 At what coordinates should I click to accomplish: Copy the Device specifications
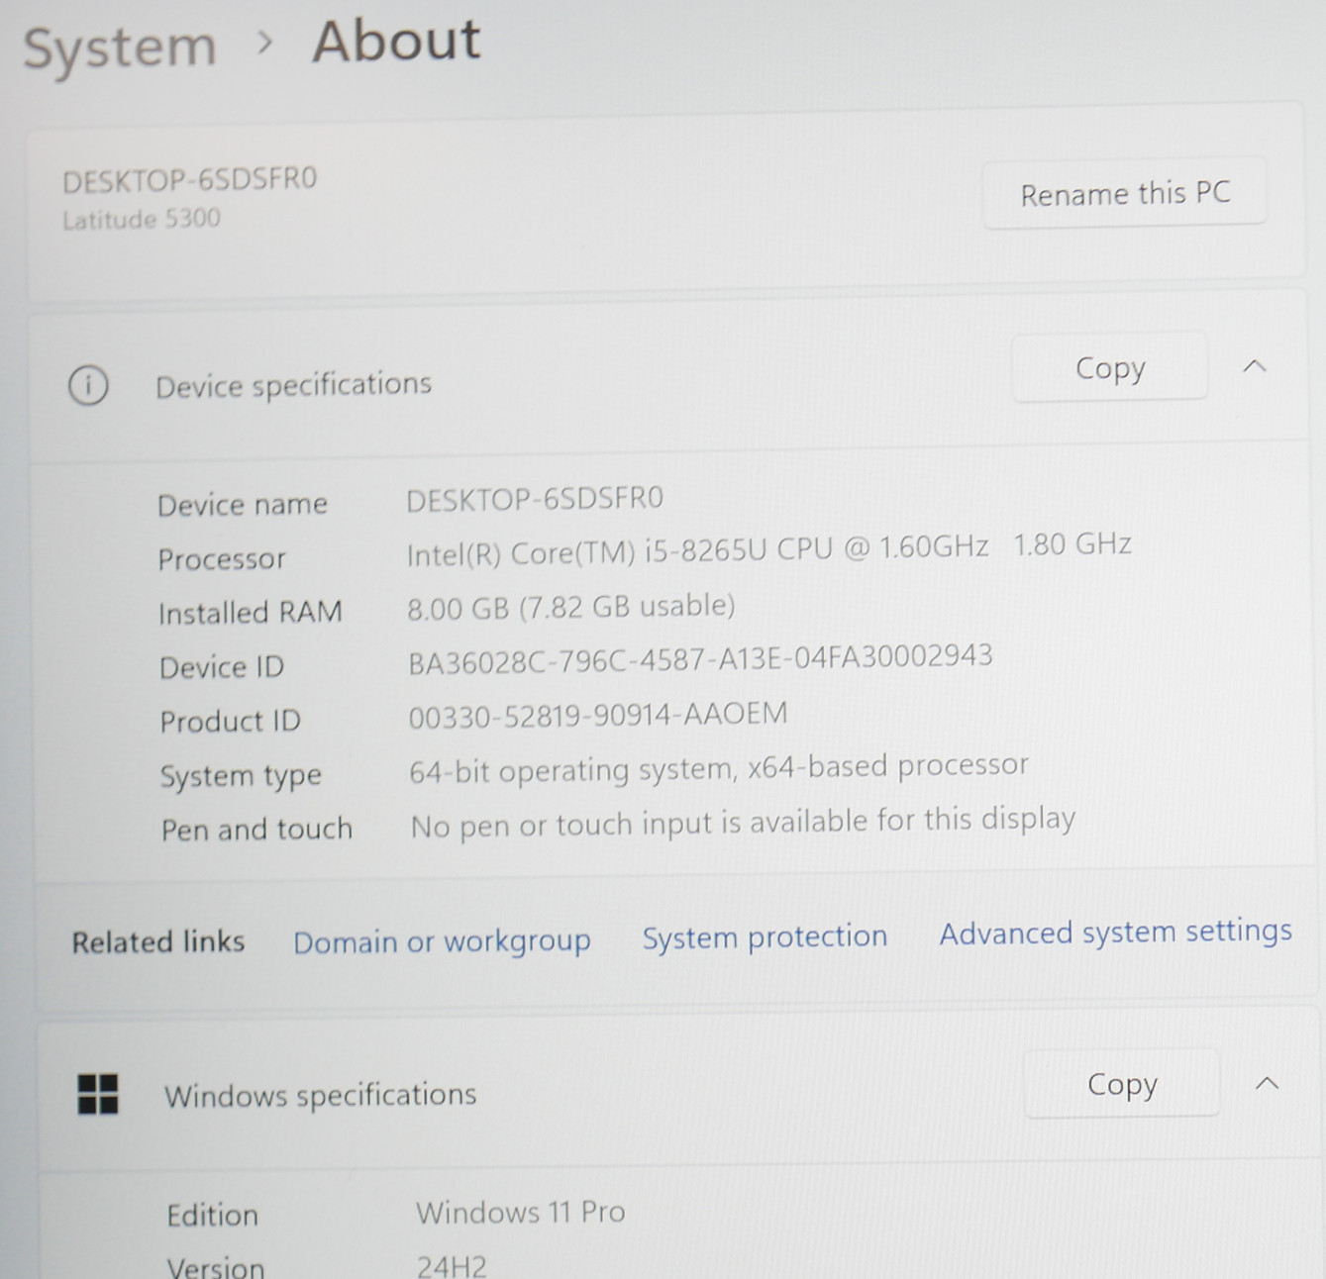[x=1110, y=368]
